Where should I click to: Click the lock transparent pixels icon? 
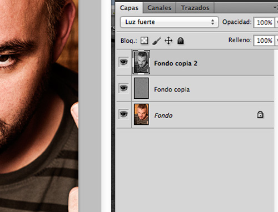coord(144,41)
